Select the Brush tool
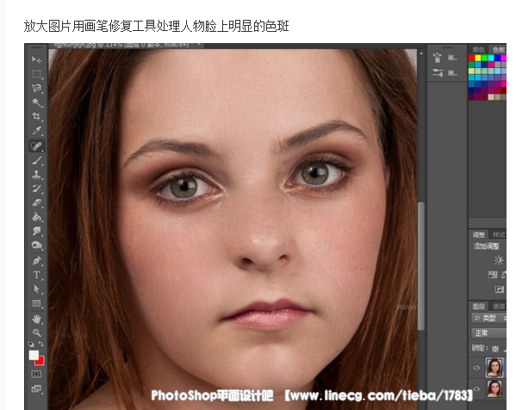Screen dimensions: 516x410 tap(36, 160)
